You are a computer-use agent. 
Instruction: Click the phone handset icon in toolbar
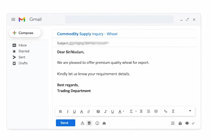(x=166, y=111)
